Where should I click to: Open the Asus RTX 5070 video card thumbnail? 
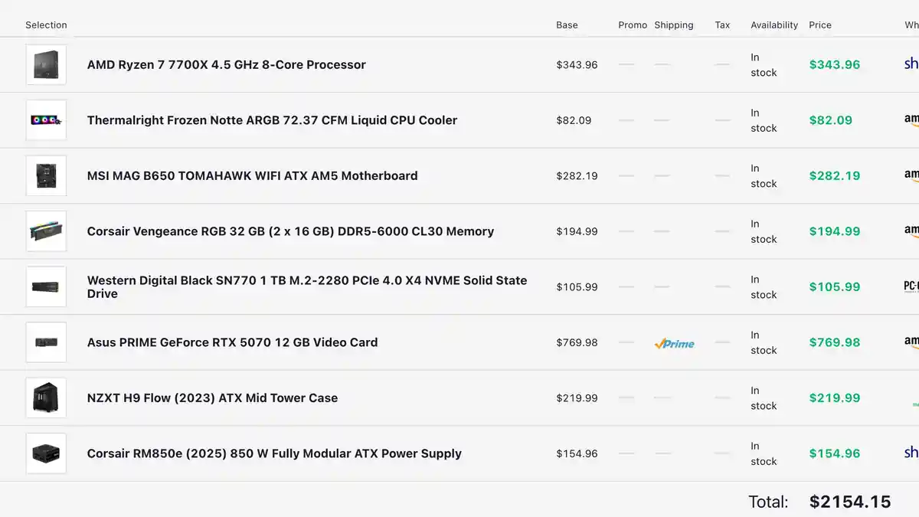(46, 342)
